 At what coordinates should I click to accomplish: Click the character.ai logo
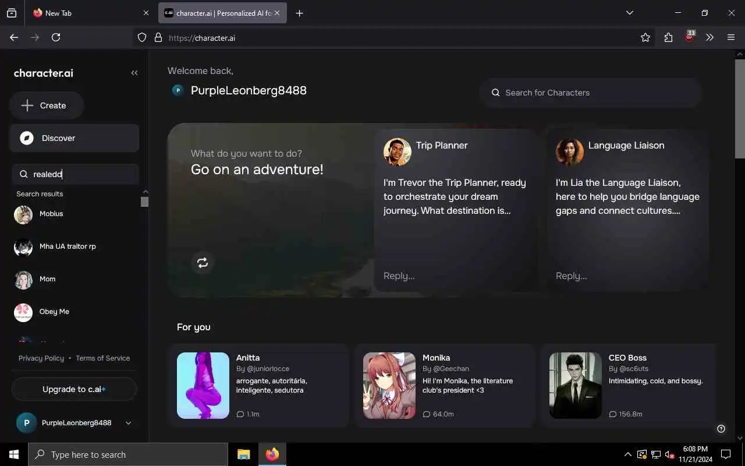click(x=44, y=73)
